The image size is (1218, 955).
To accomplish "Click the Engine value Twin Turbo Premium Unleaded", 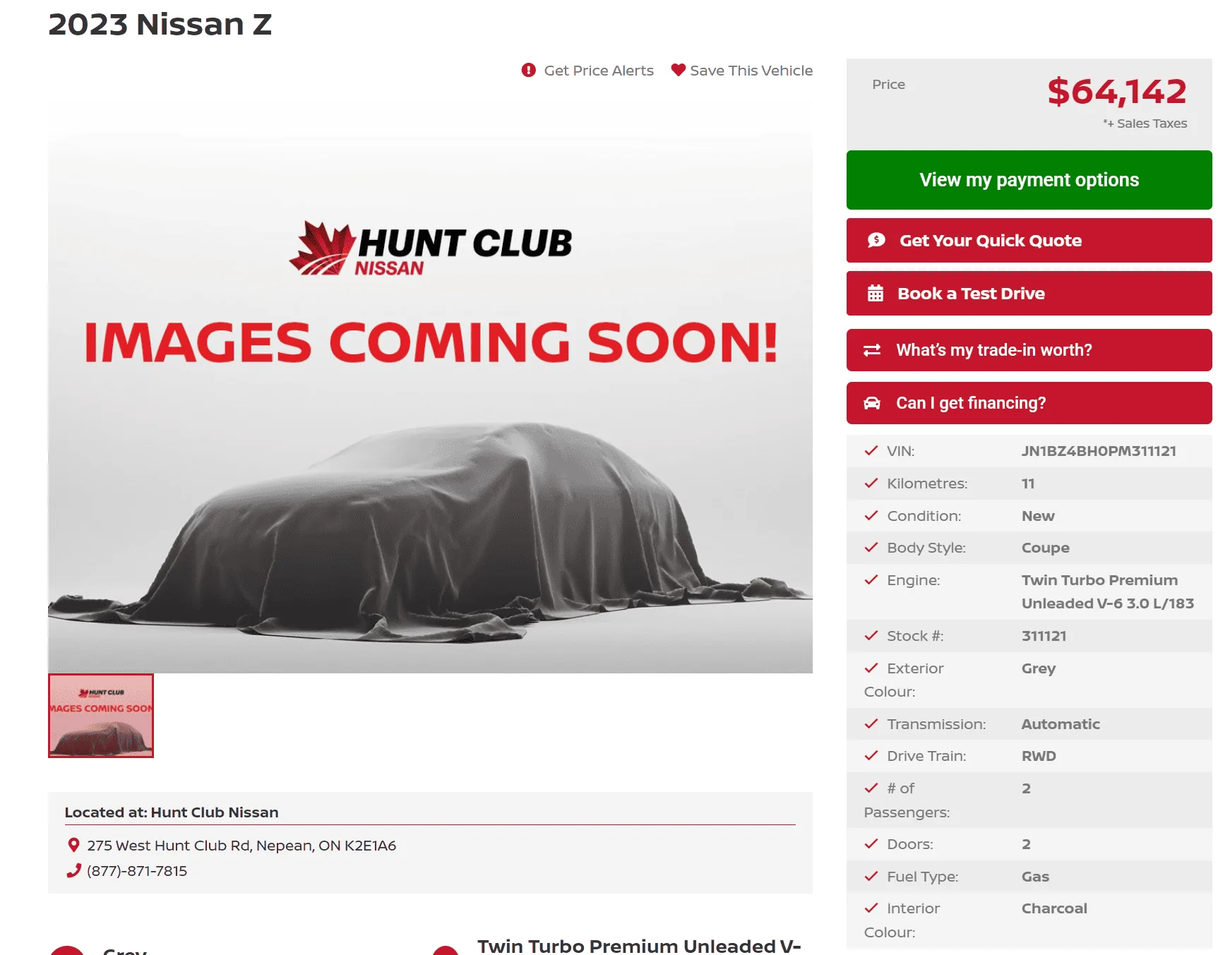I will [1108, 591].
